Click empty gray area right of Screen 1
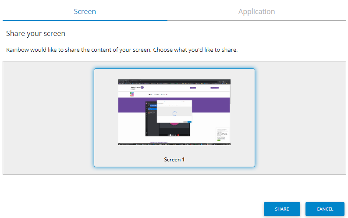Image resolution: width=348 pixels, height=218 pixels. point(300,118)
